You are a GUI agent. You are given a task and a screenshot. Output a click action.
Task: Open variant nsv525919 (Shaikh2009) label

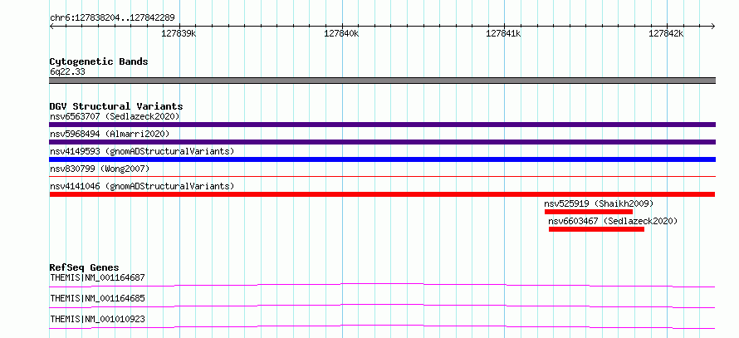tap(599, 203)
